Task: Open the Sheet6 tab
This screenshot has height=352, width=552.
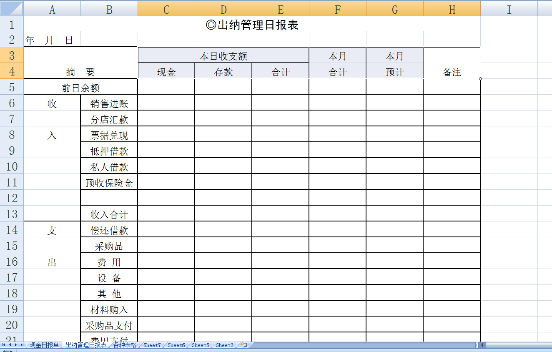Action: [176, 345]
